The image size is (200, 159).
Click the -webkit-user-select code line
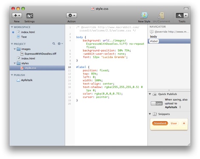pos(104,54)
